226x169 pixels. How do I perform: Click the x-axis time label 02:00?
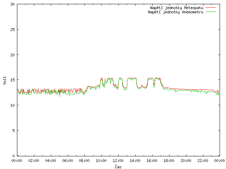[34, 161]
